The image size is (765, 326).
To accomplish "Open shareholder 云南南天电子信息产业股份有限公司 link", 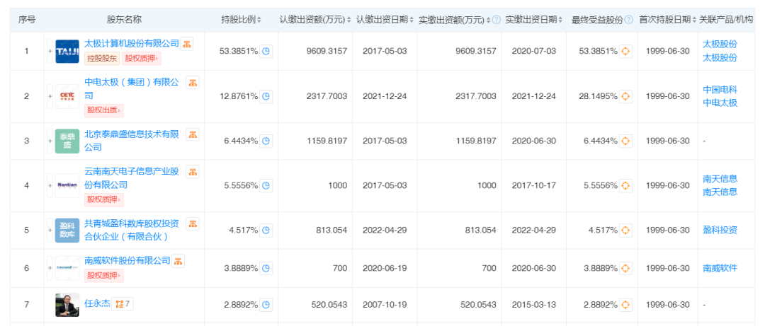I will (132, 178).
